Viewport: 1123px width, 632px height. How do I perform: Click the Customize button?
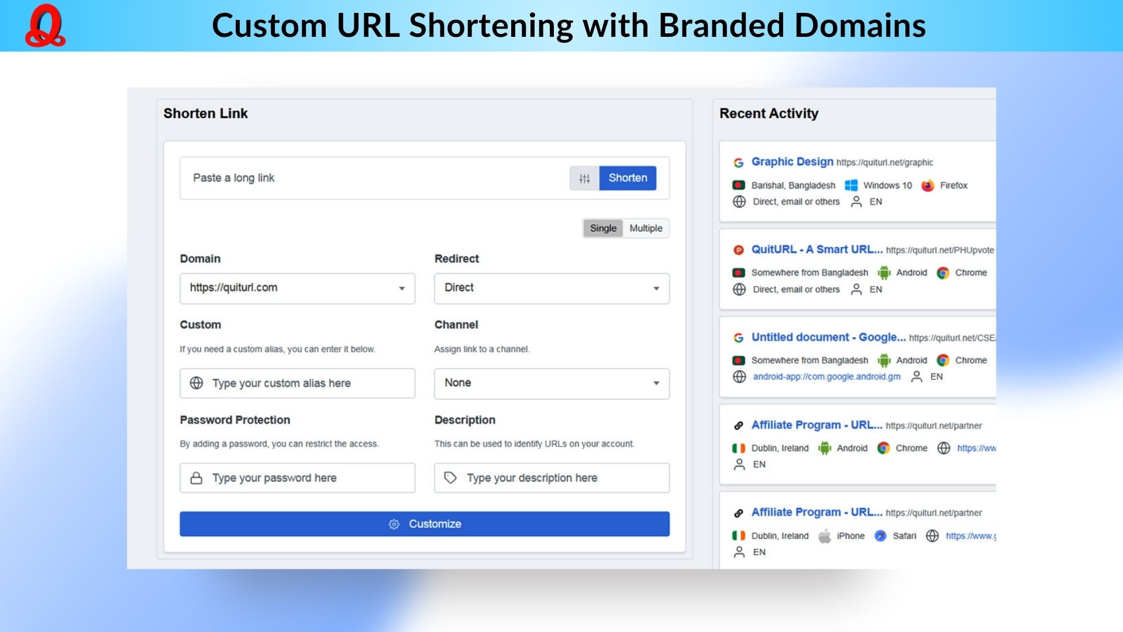pyautogui.click(x=424, y=524)
